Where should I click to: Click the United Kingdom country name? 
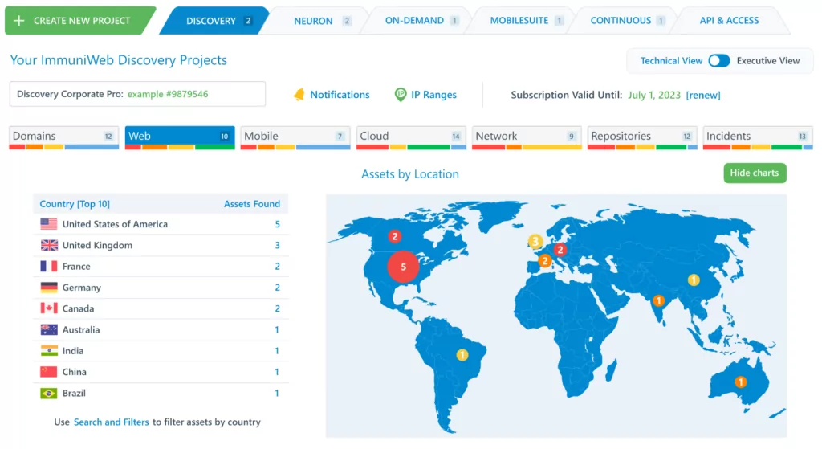pyautogui.click(x=97, y=245)
